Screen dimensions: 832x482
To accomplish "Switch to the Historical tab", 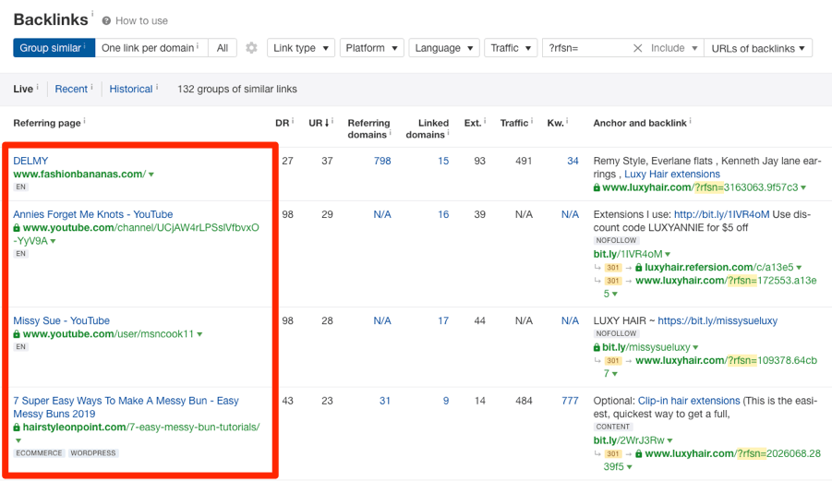I will click(x=131, y=89).
